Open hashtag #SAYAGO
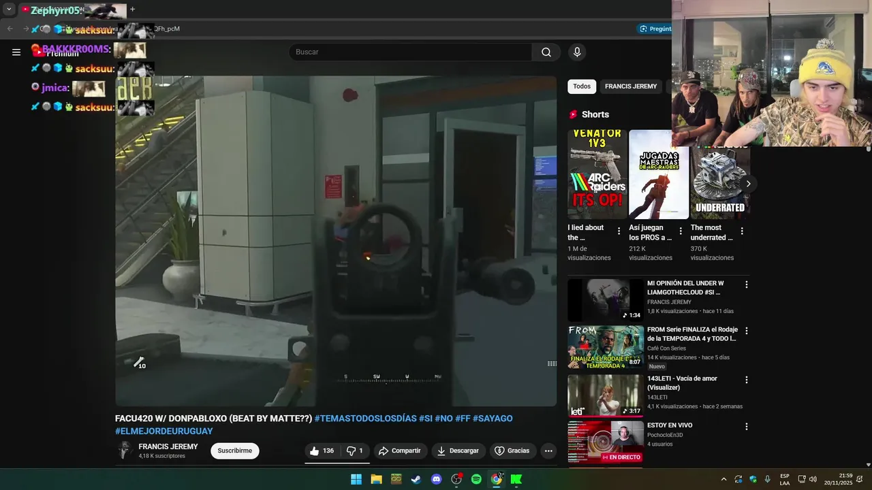 pyautogui.click(x=493, y=419)
